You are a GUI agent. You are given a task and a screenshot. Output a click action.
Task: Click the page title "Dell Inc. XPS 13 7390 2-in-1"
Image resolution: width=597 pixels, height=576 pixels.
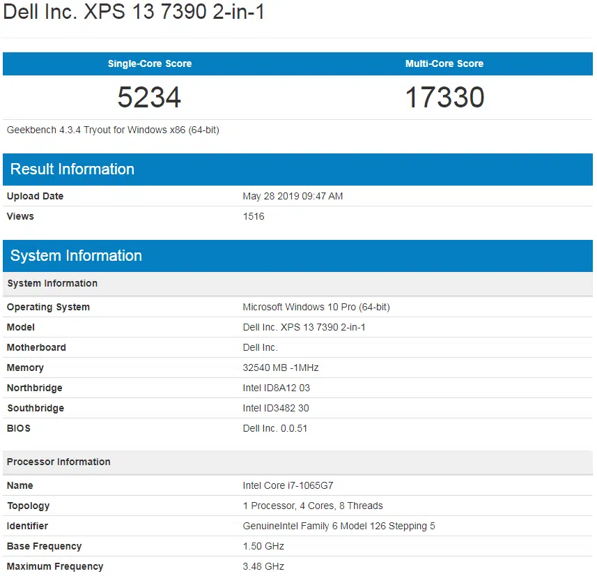[133, 11]
